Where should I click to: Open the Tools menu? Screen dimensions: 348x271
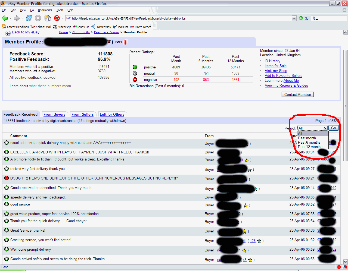point(60,10)
